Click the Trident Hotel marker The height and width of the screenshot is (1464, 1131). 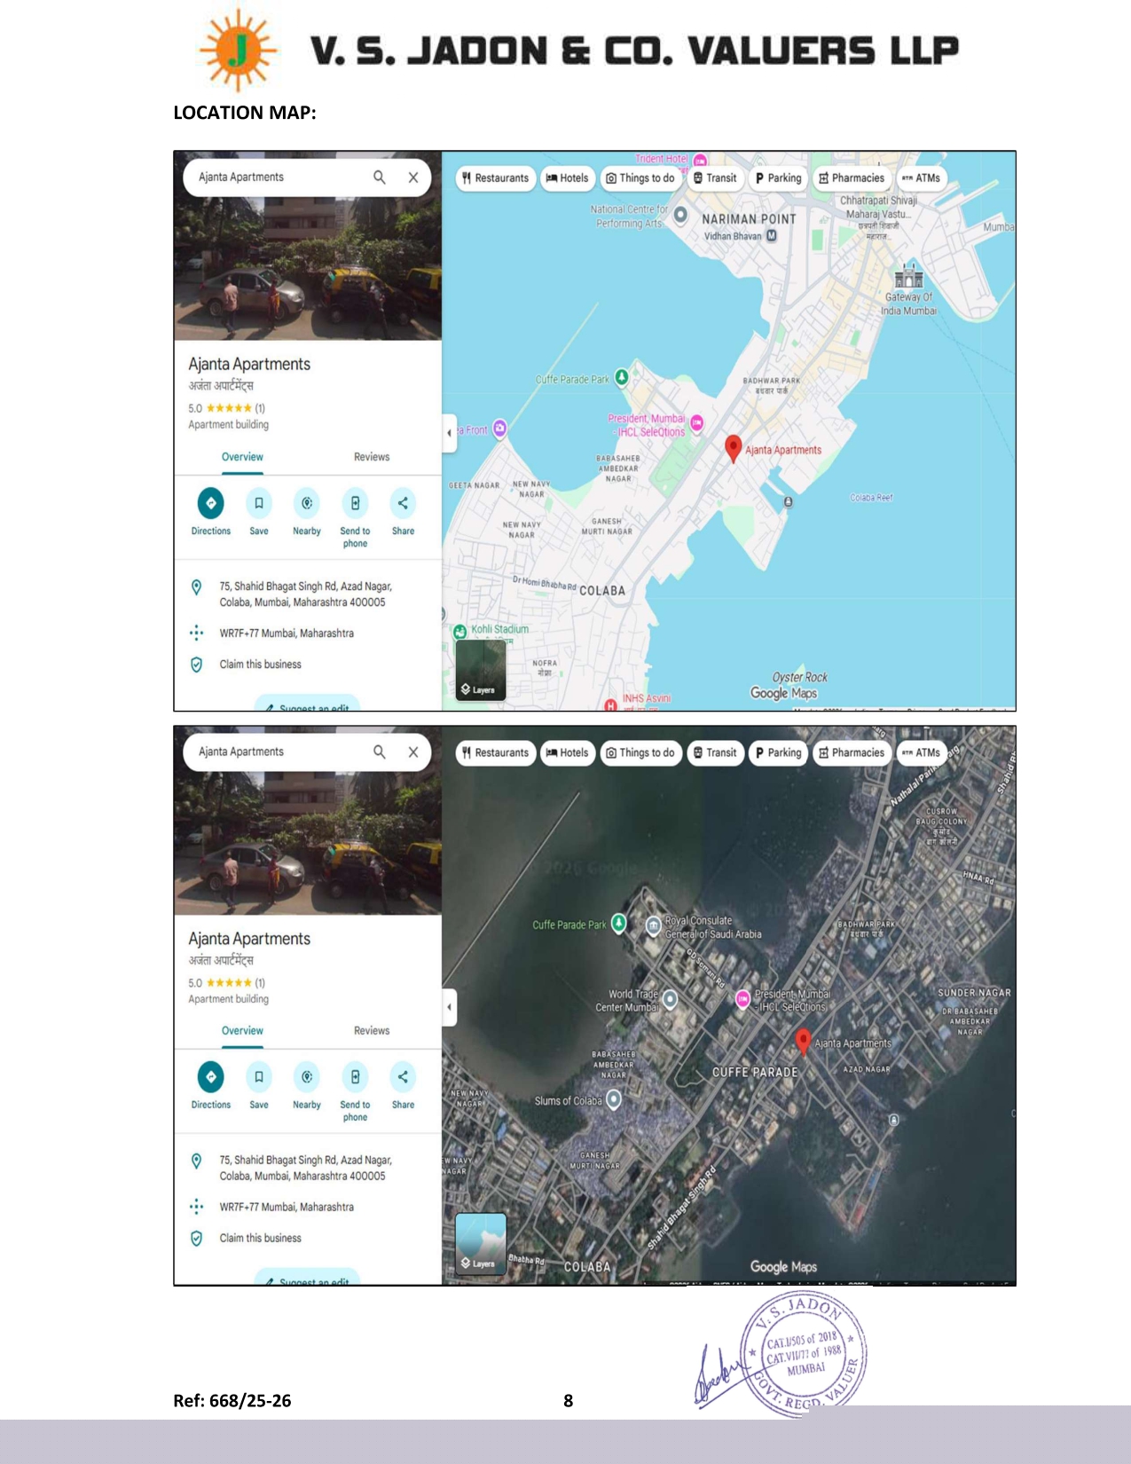[x=700, y=161]
